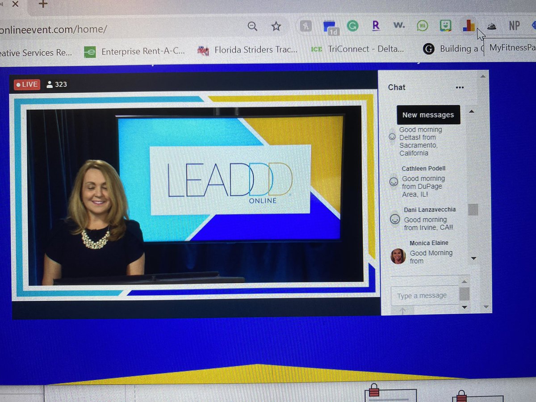Click the live video stream player
This screenshot has height=402, width=536.
[195, 195]
